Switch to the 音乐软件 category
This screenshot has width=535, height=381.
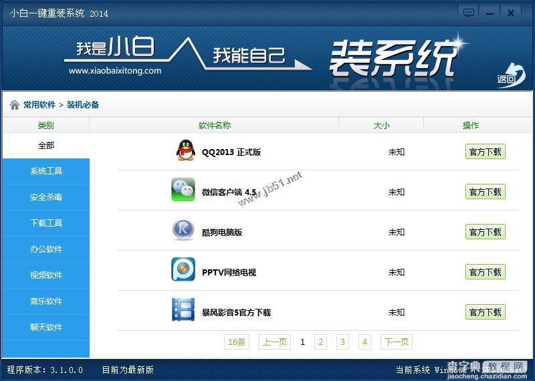(46, 301)
